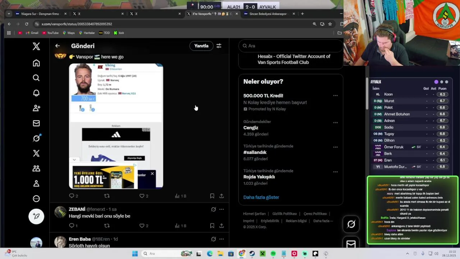The width and height of the screenshot is (460, 259).
Task: Click the Windows Start button
Action: click(135, 254)
